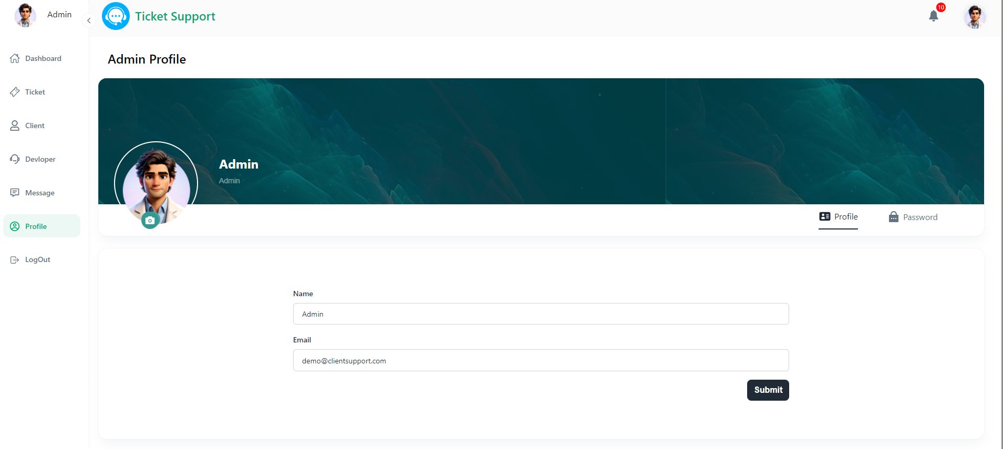Click into the Email input field
The image size is (1003, 449).
point(541,360)
